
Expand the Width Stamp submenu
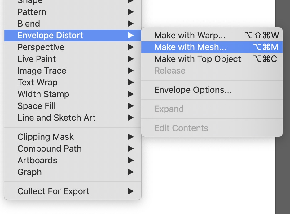click(x=43, y=94)
